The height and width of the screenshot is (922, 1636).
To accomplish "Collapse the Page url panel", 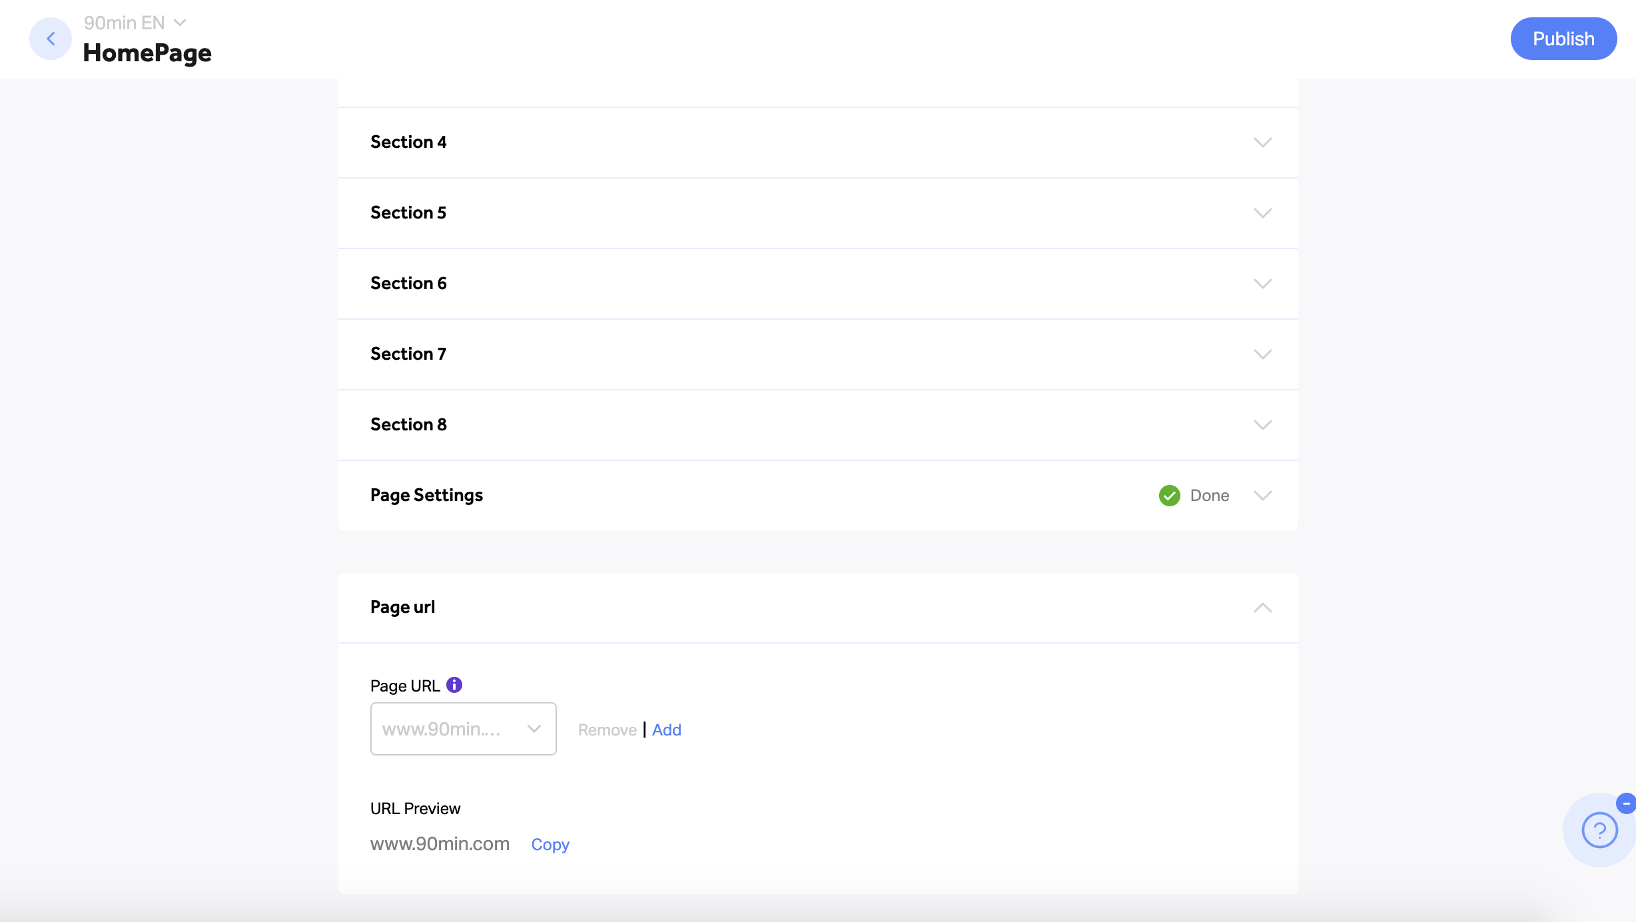I will click(x=1263, y=608).
